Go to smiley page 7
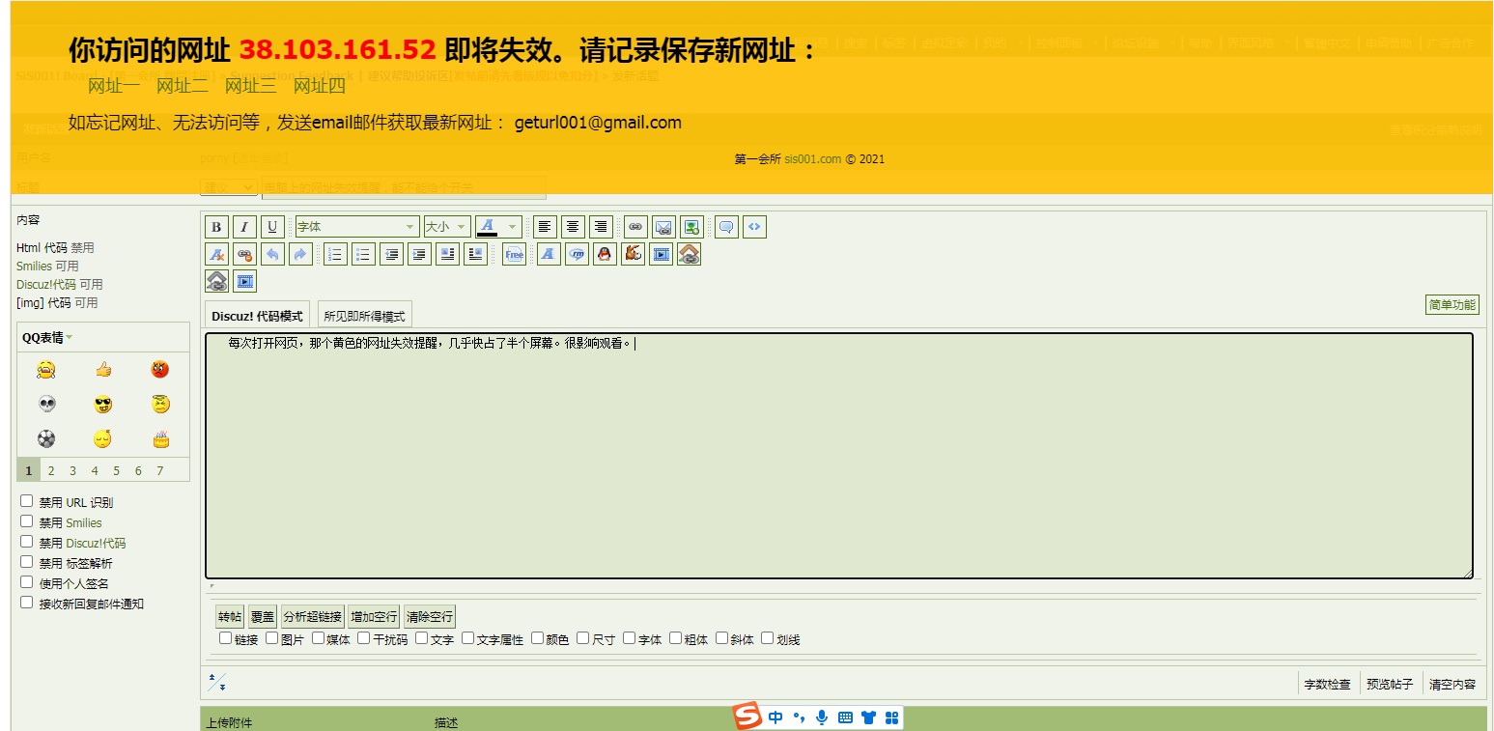The width and height of the screenshot is (1494, 731). click(x=160, y=470)
